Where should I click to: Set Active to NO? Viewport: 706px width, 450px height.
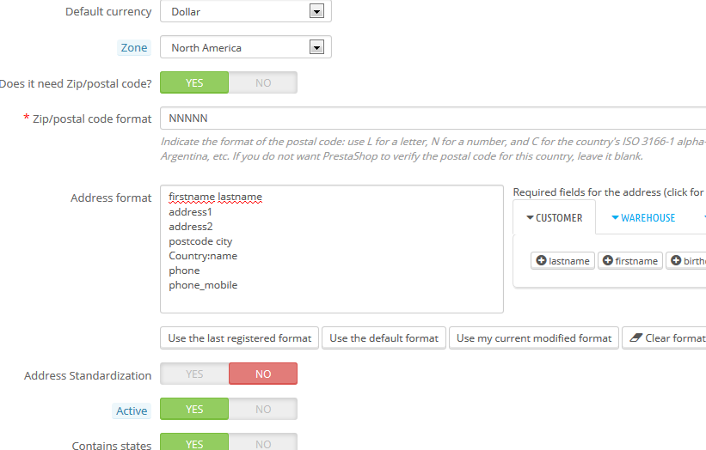[262, 410]
